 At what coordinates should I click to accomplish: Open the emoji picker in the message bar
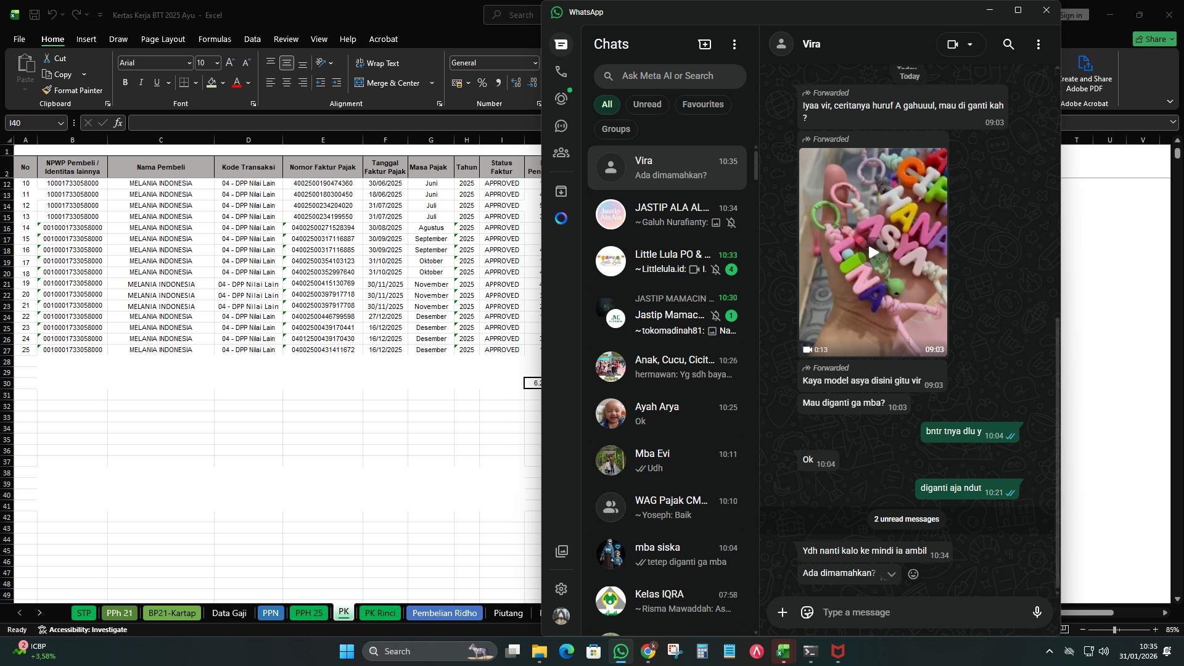click(x=807, y=612)
